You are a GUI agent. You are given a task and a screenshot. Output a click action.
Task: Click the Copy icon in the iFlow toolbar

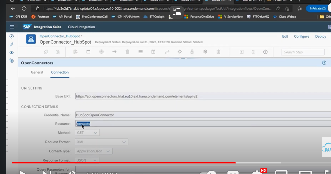46,52
